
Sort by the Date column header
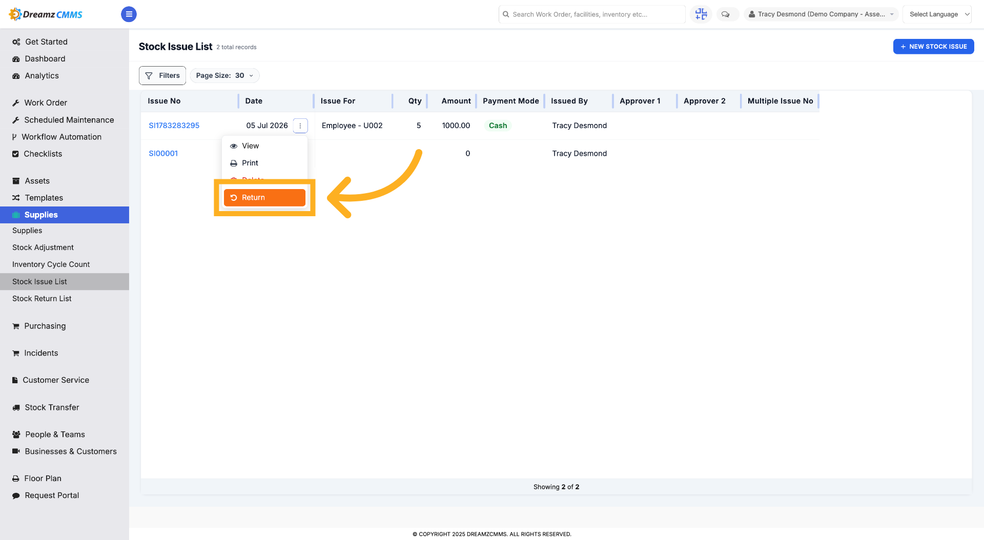(254, 101)
